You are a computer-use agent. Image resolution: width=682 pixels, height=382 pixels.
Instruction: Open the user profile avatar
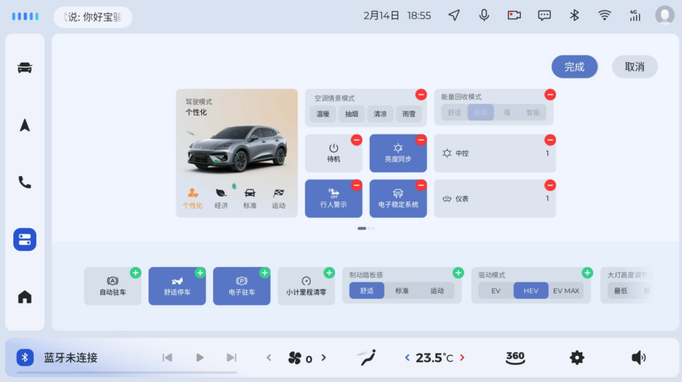[x=665, y=15]
